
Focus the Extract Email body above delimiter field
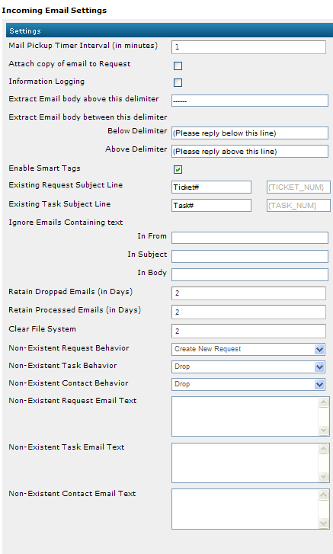click(250, 101)
